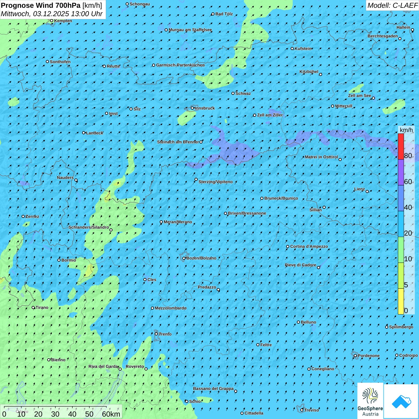Click the Modell: C-LAEF label
Screen dimensions: 419x419
coord(392,5)
